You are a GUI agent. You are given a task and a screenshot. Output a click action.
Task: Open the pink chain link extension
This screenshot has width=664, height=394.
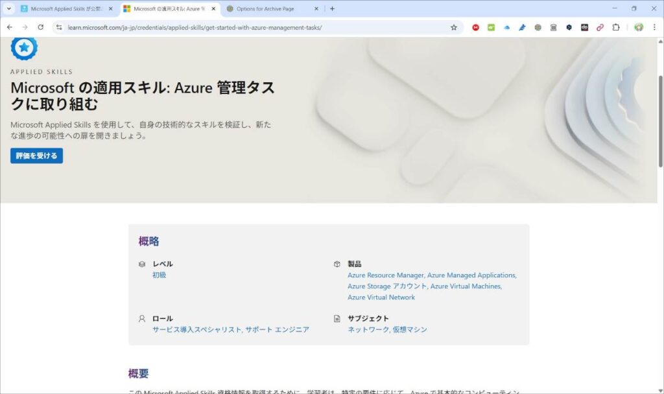coord(600,27)
